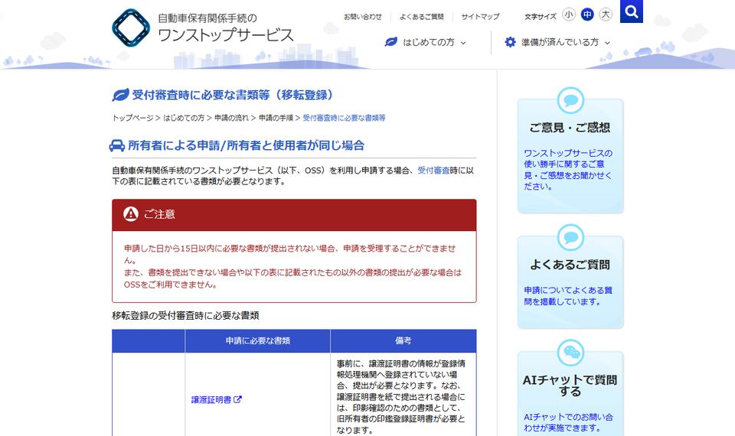Viewport: 735px width, 436px height.
Task: Click ワンストップサービスの使い勝手 description text
Action: [x=568, y=170]
